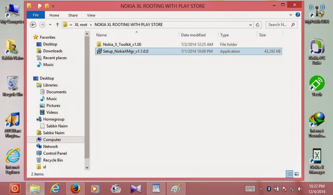
Task: Open the File menu tab
Action: [36, 15]
